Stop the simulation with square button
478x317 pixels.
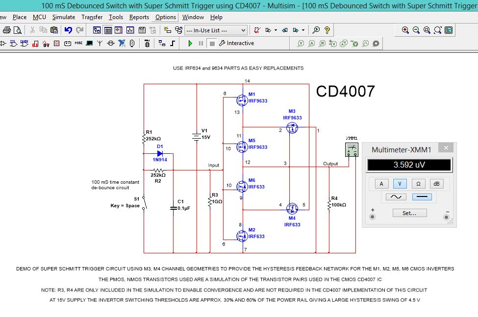pos(212,44)
